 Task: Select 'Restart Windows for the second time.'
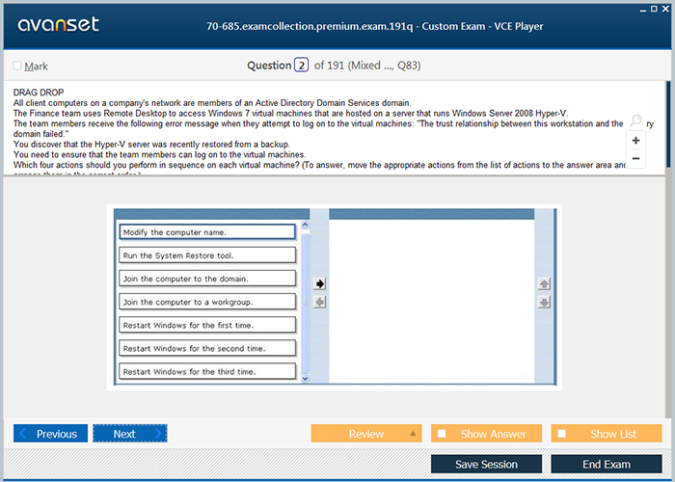point(207,348)
